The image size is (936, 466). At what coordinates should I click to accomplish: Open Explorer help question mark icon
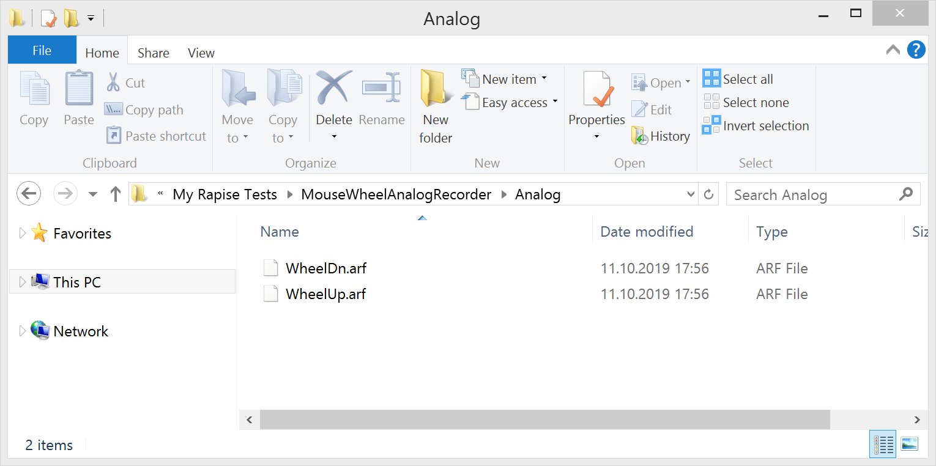(x=915, y=50)
